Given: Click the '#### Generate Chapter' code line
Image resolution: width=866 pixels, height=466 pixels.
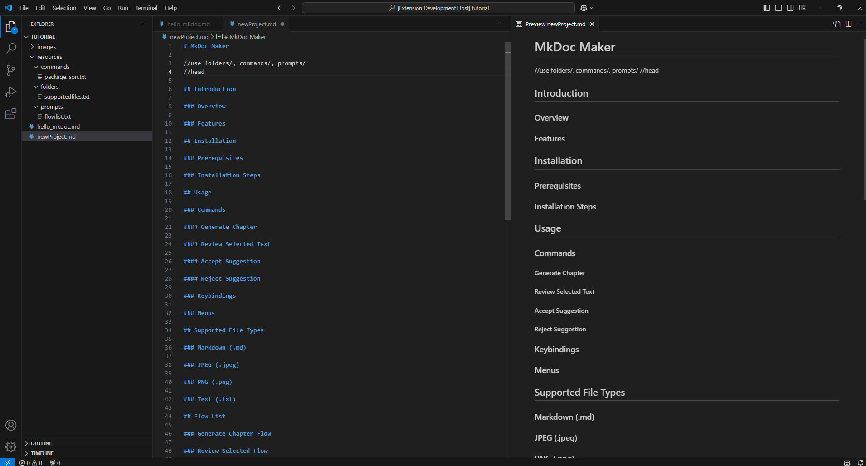Looking at the screenshot, I should pos(220,227).
